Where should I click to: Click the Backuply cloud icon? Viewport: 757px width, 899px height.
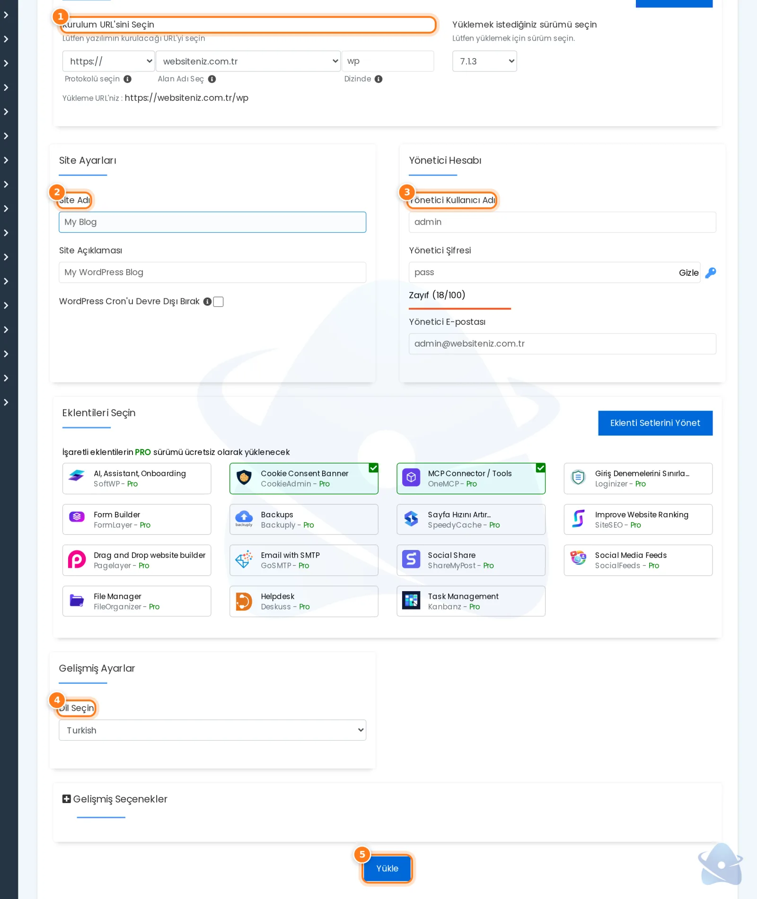tap(244, 518)
